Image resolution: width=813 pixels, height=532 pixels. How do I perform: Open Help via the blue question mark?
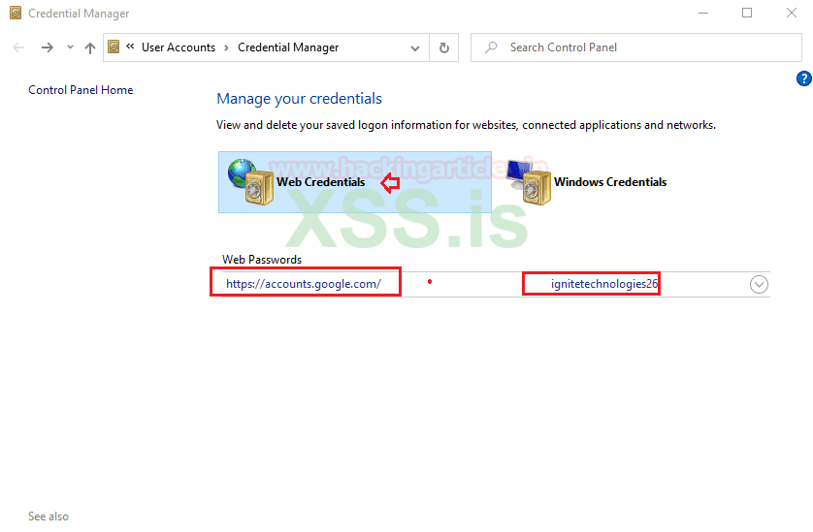point(803,78)
